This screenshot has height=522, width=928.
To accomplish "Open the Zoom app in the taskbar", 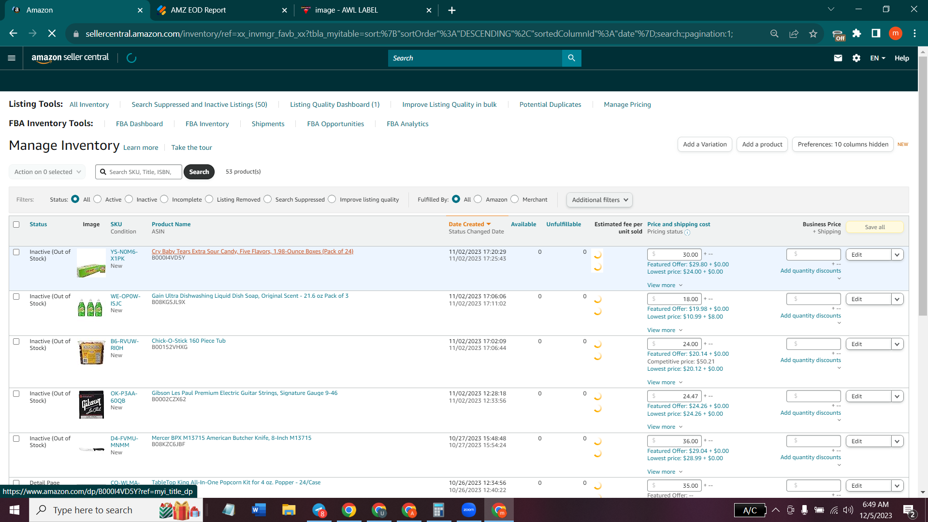I will (x=469, y=510).
